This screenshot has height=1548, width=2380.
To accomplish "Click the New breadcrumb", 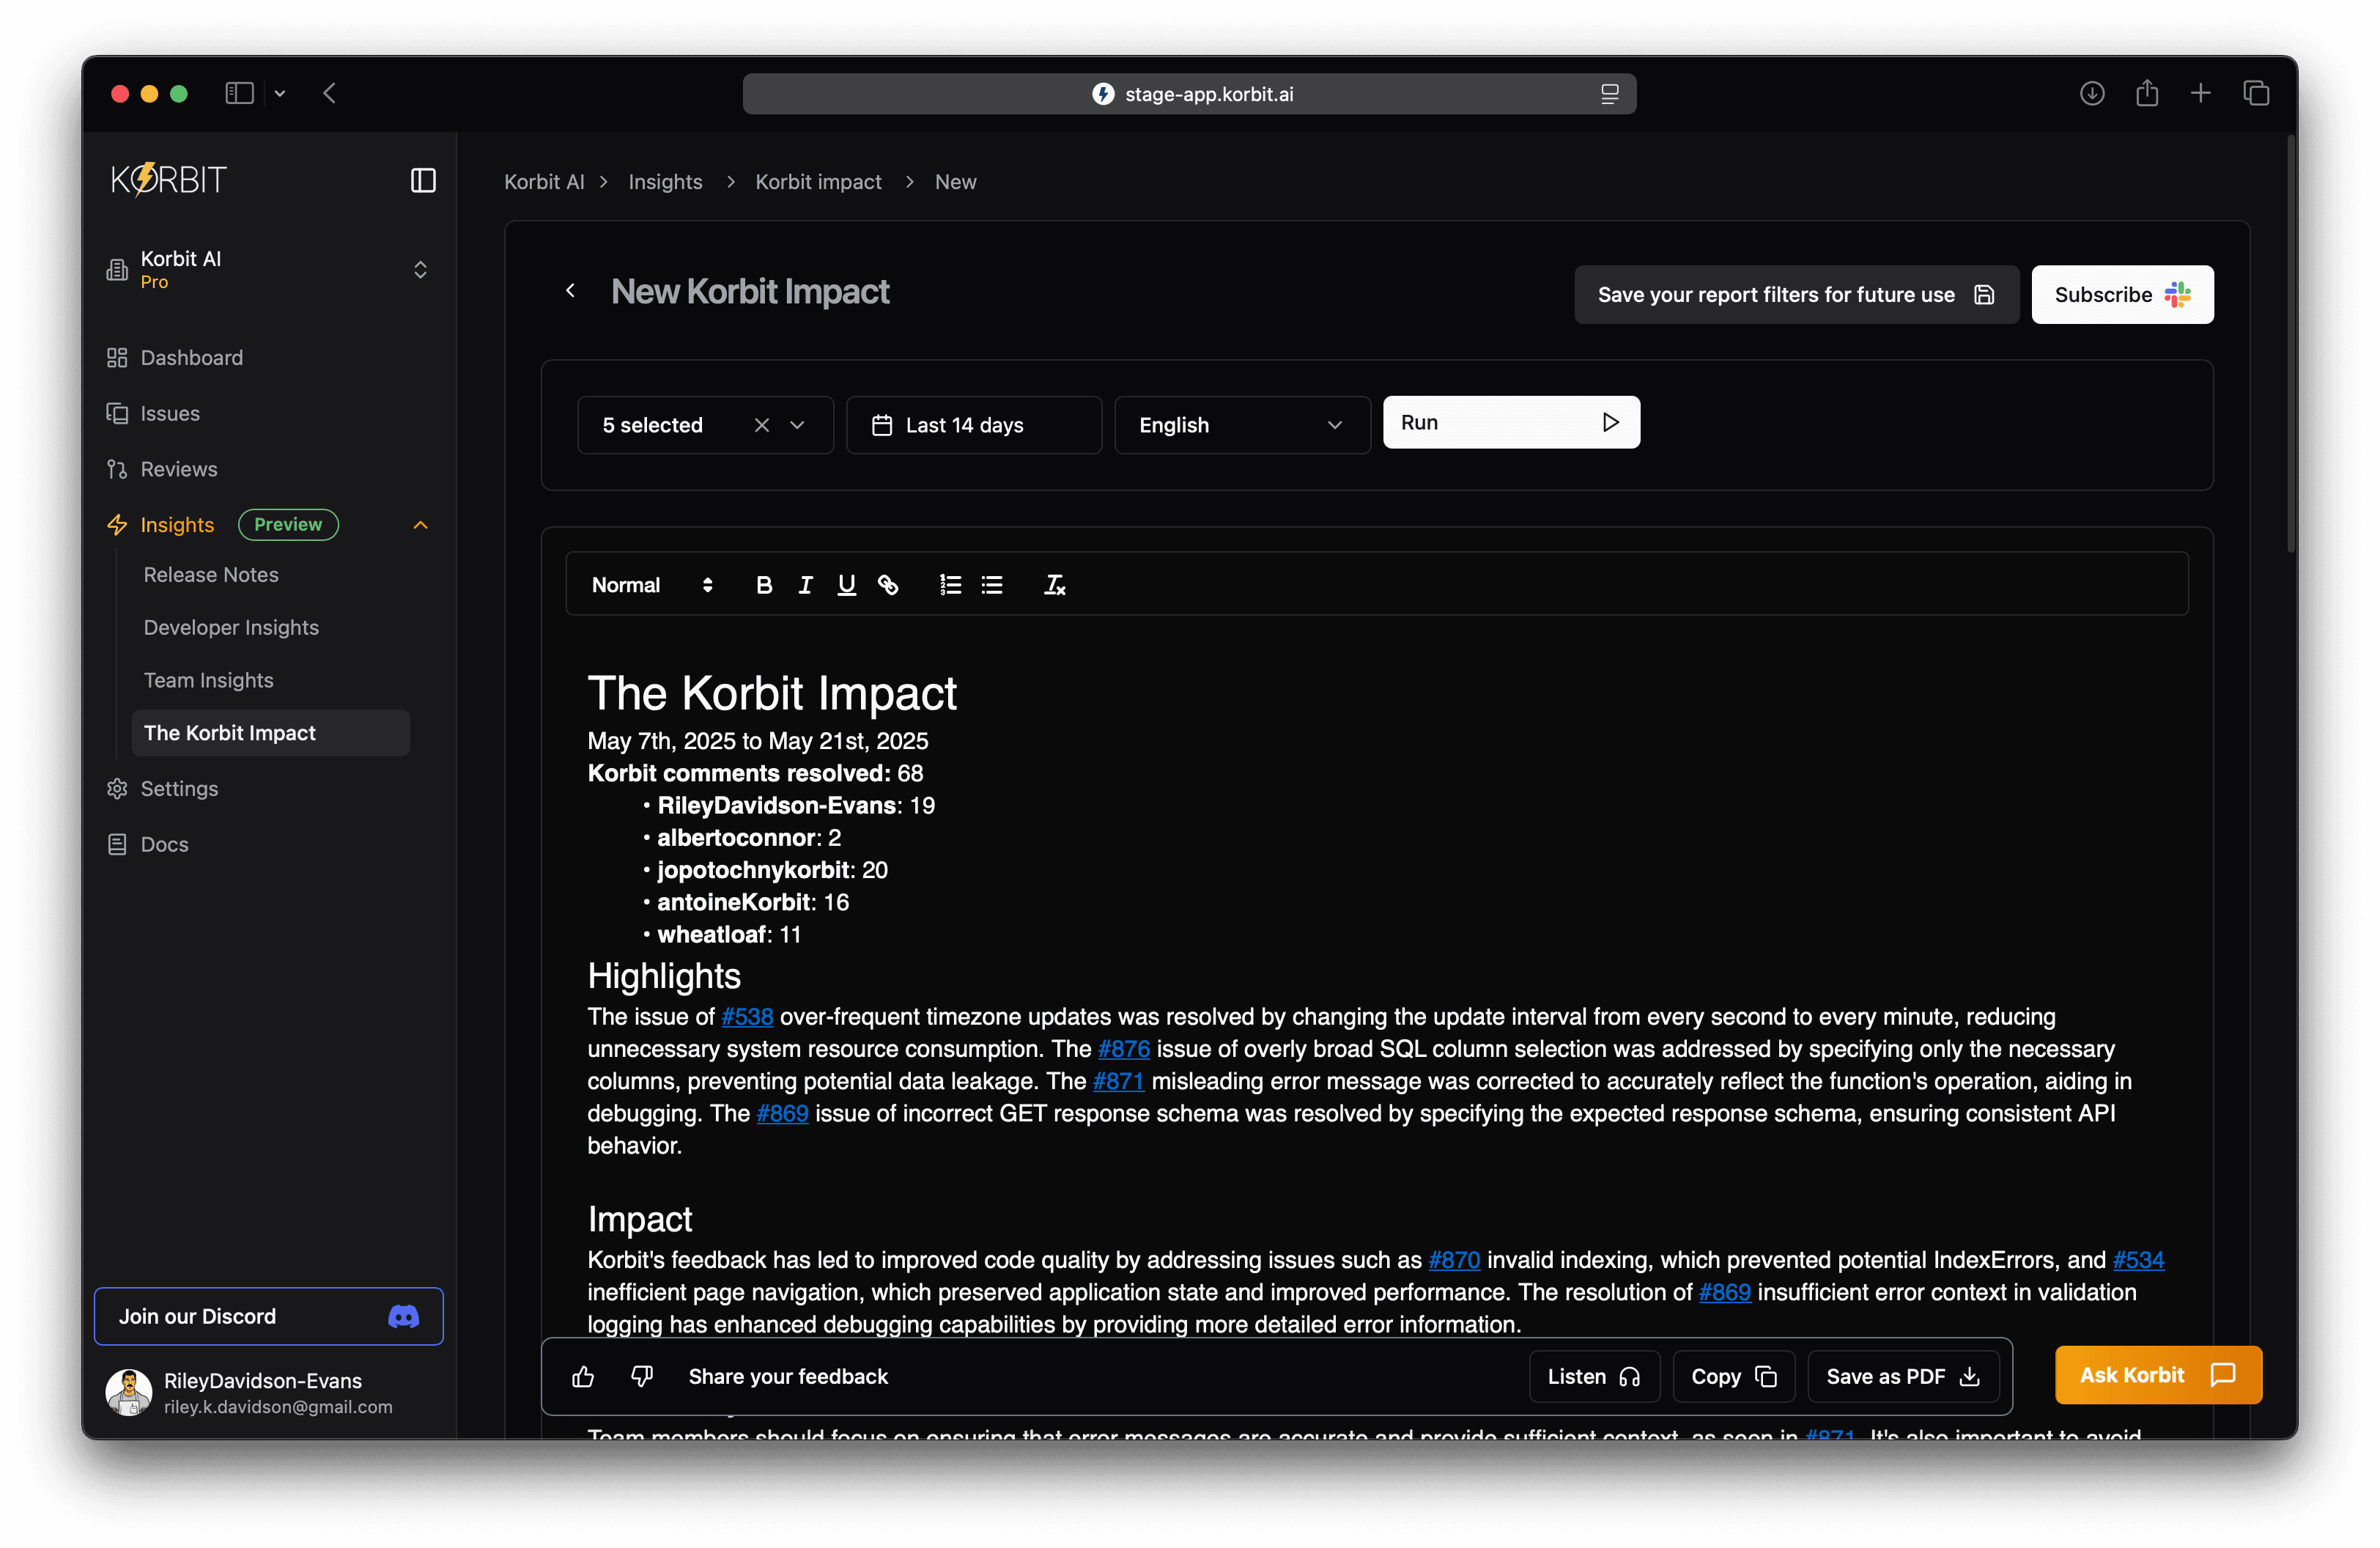I will (955, 182).
